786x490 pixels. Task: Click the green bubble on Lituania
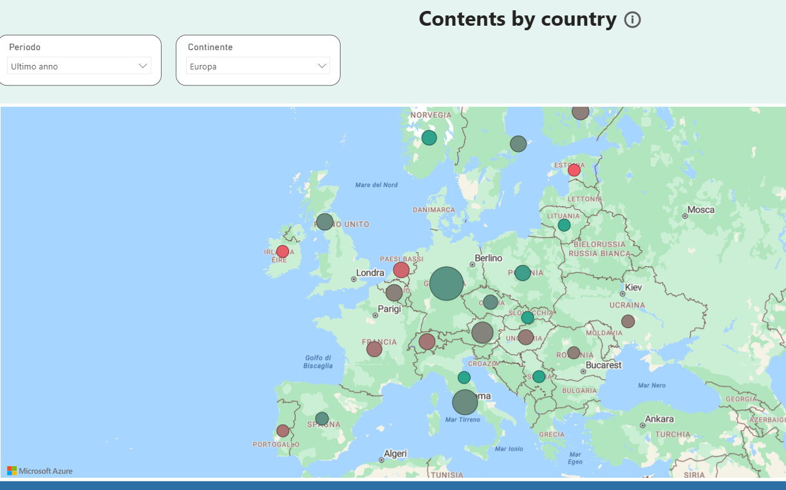click(x=564, y=225)
